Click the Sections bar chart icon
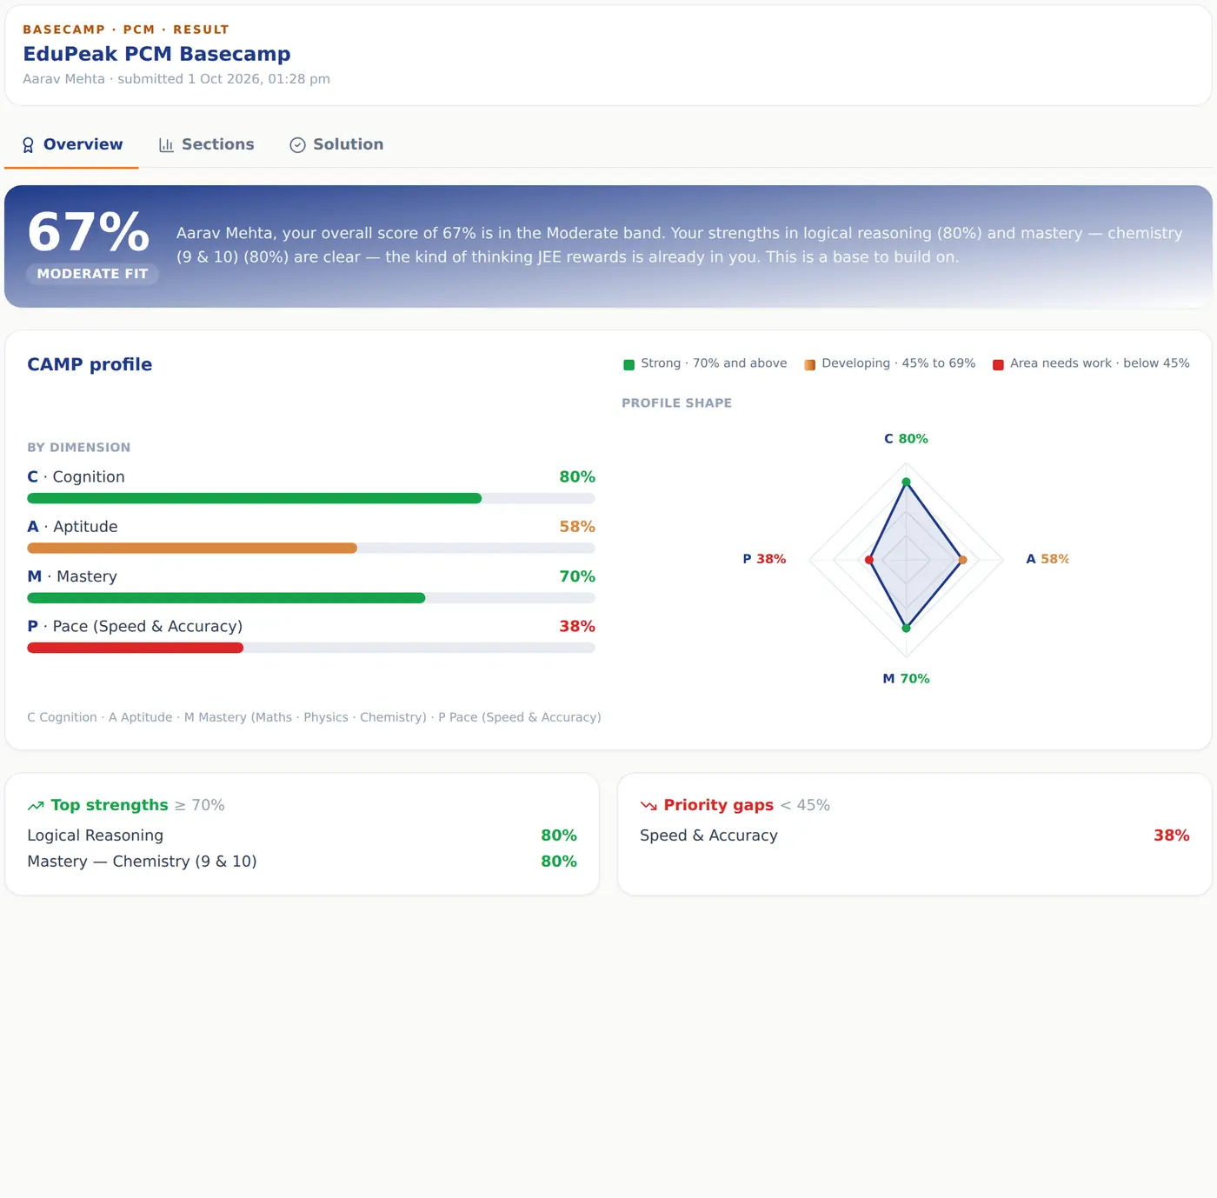The height and width of the screenshot is (1198, 1217). [166, 145]
